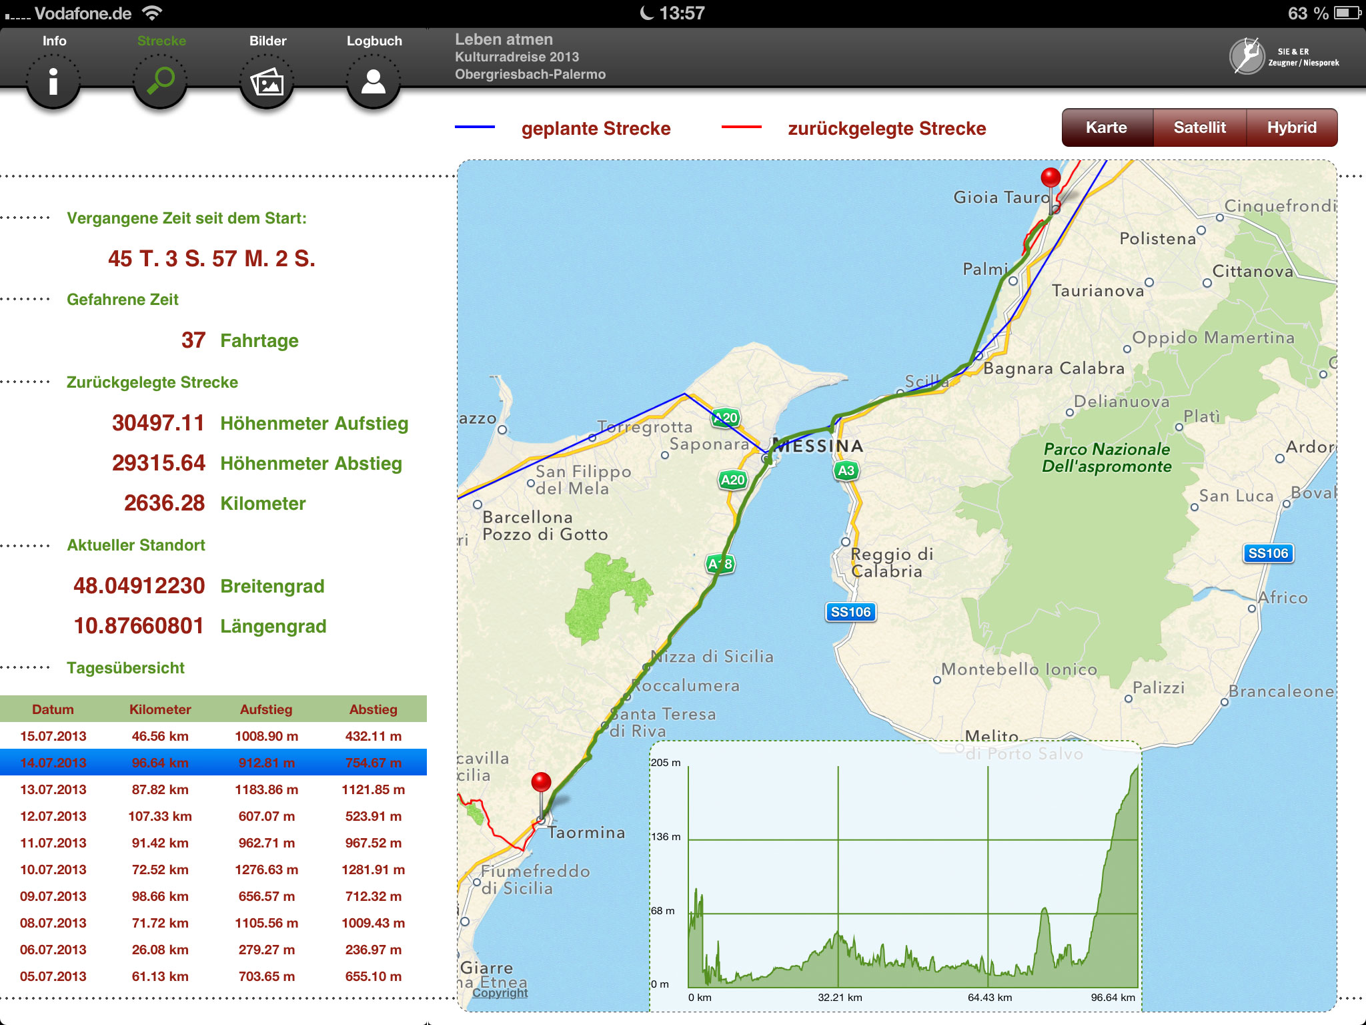1366x1025 pixels.
Task: Tap the SS106 shield near Reggio di Calabria
Action: coord(850,612)
